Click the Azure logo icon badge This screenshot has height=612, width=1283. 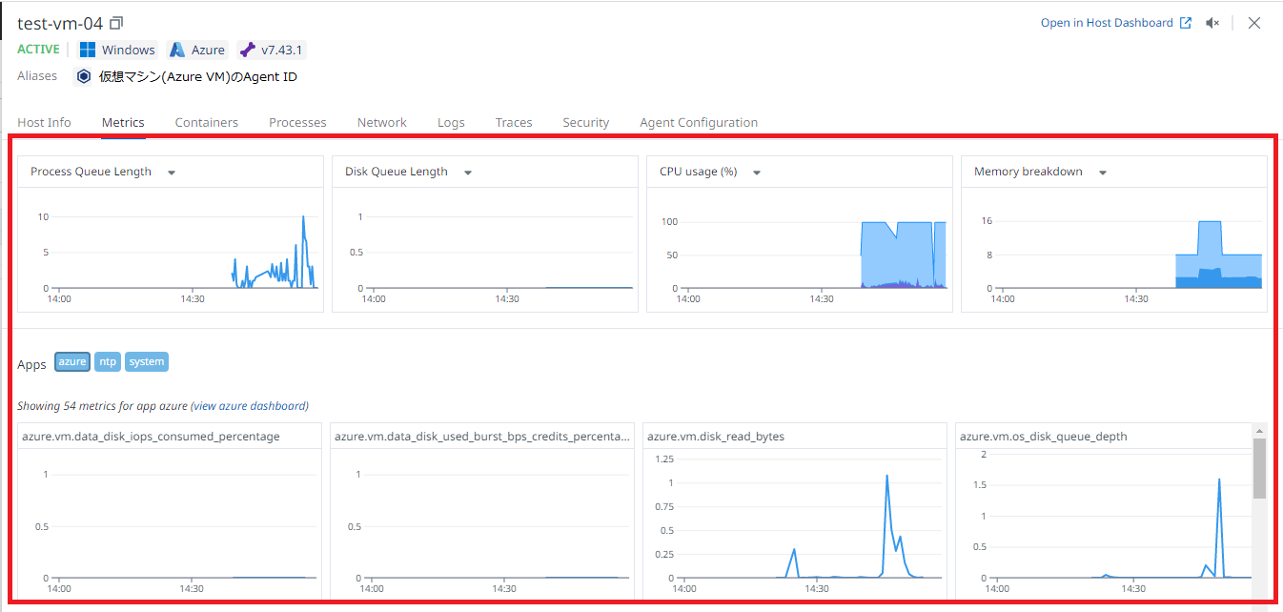(177, 50)
